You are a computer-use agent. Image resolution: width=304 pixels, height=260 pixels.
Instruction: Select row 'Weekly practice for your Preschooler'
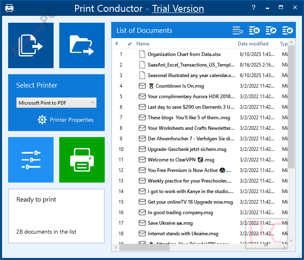click(x=201, y=181)
